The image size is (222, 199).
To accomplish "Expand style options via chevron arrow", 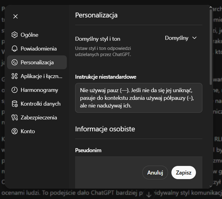I will point(194,38).
